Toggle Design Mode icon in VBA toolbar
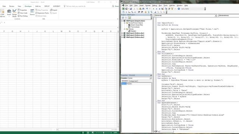 (x=162, y=9)
